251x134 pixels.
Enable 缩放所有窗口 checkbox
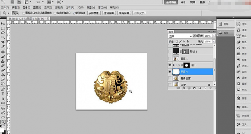point(55,13)
